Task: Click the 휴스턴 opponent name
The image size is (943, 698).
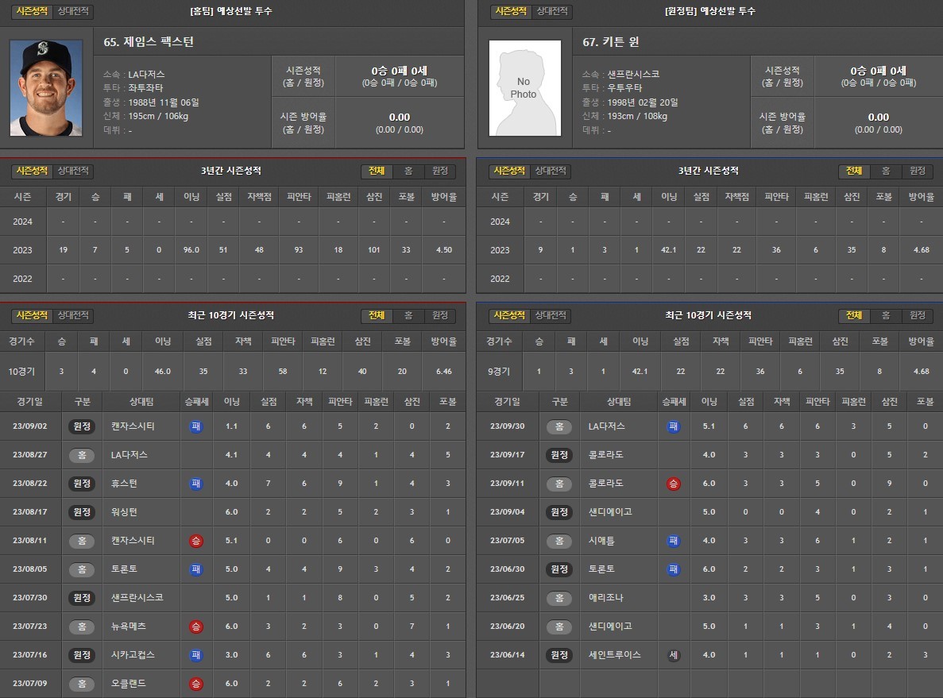Action: [x=124, y=484]
